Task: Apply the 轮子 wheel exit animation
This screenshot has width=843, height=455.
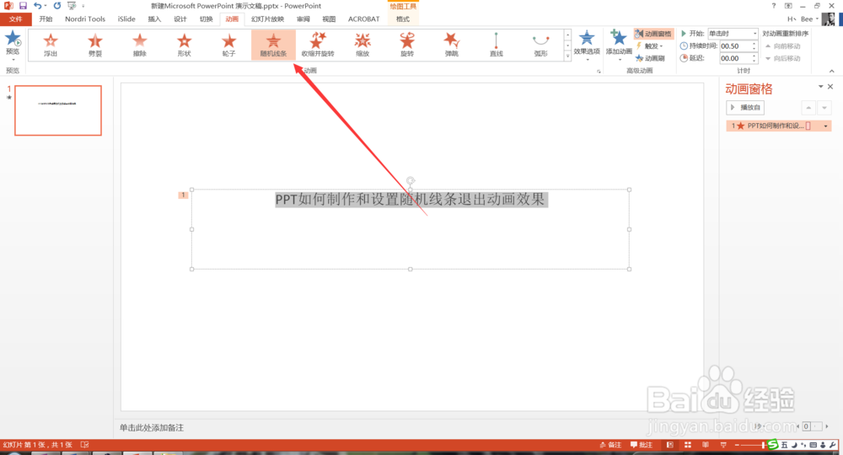Action: click(x=229, y=45)
